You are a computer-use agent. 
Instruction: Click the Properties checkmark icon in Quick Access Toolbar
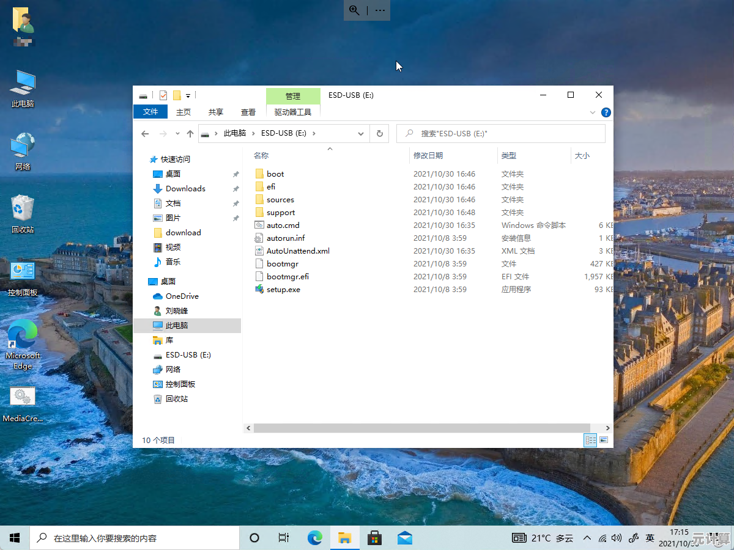(163, 95)
